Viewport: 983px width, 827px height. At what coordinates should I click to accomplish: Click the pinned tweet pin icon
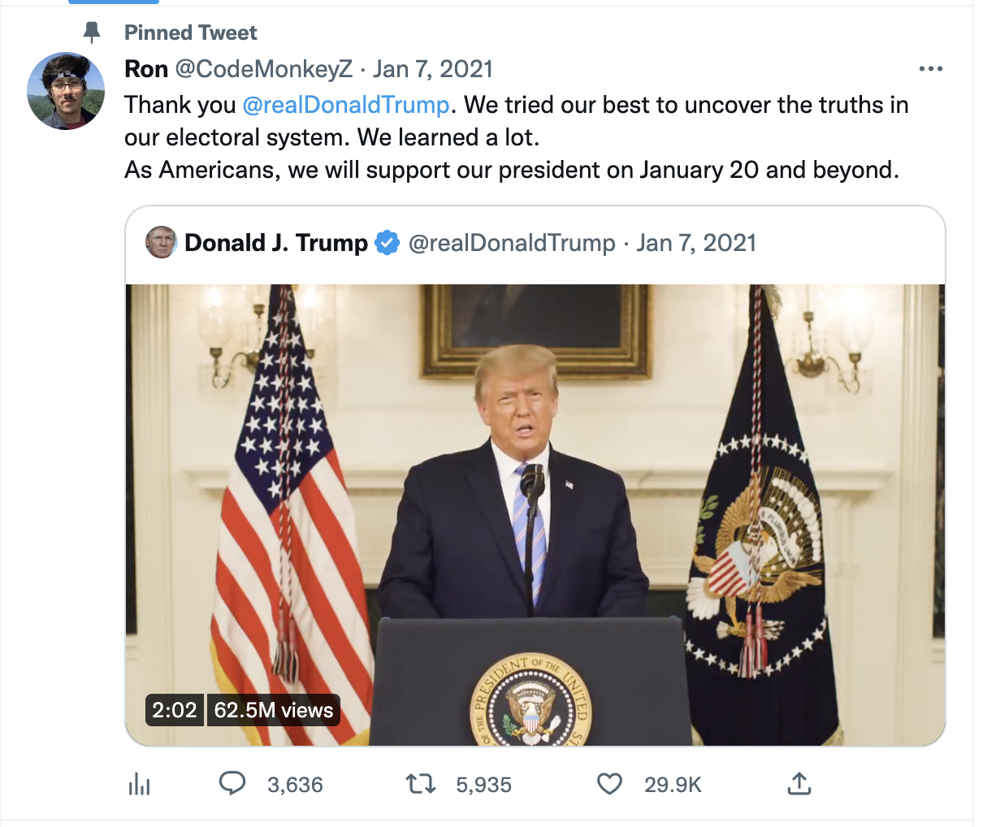(92, 32)
